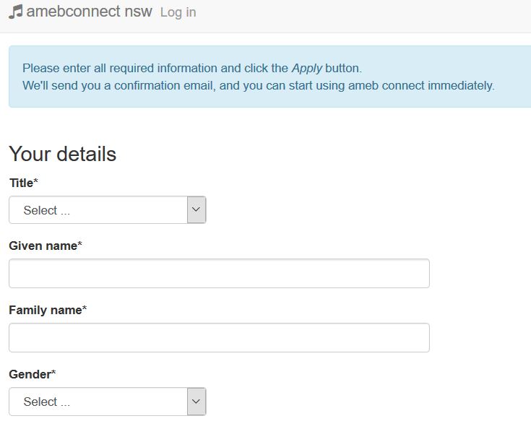Click the Gender dropdown arrow
531x429 pixels.
(197, 402)
